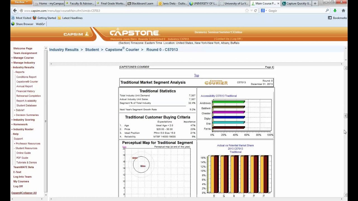Open the PDF Guide link

coord(22,158)
